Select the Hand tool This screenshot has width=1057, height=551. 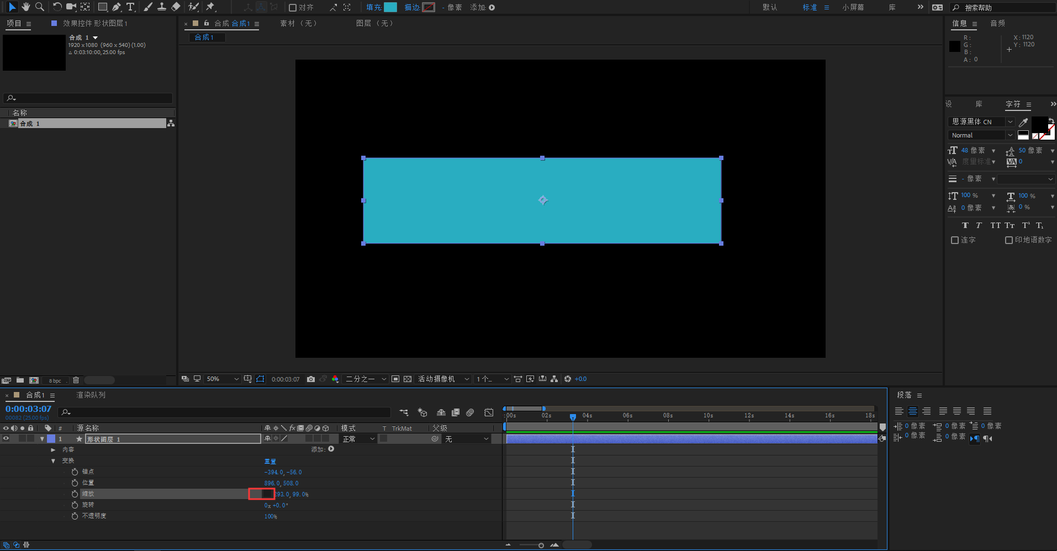25,7
